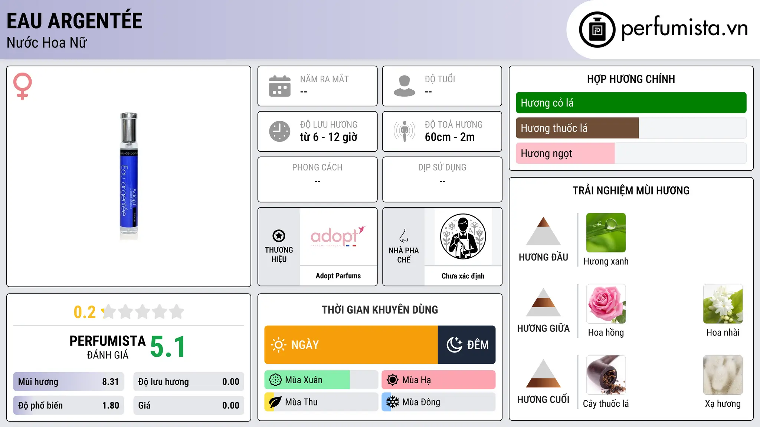This screenshot has height=427, width=760.
Task: Click the person icon beside Độ tuổi
Action: 404,86
